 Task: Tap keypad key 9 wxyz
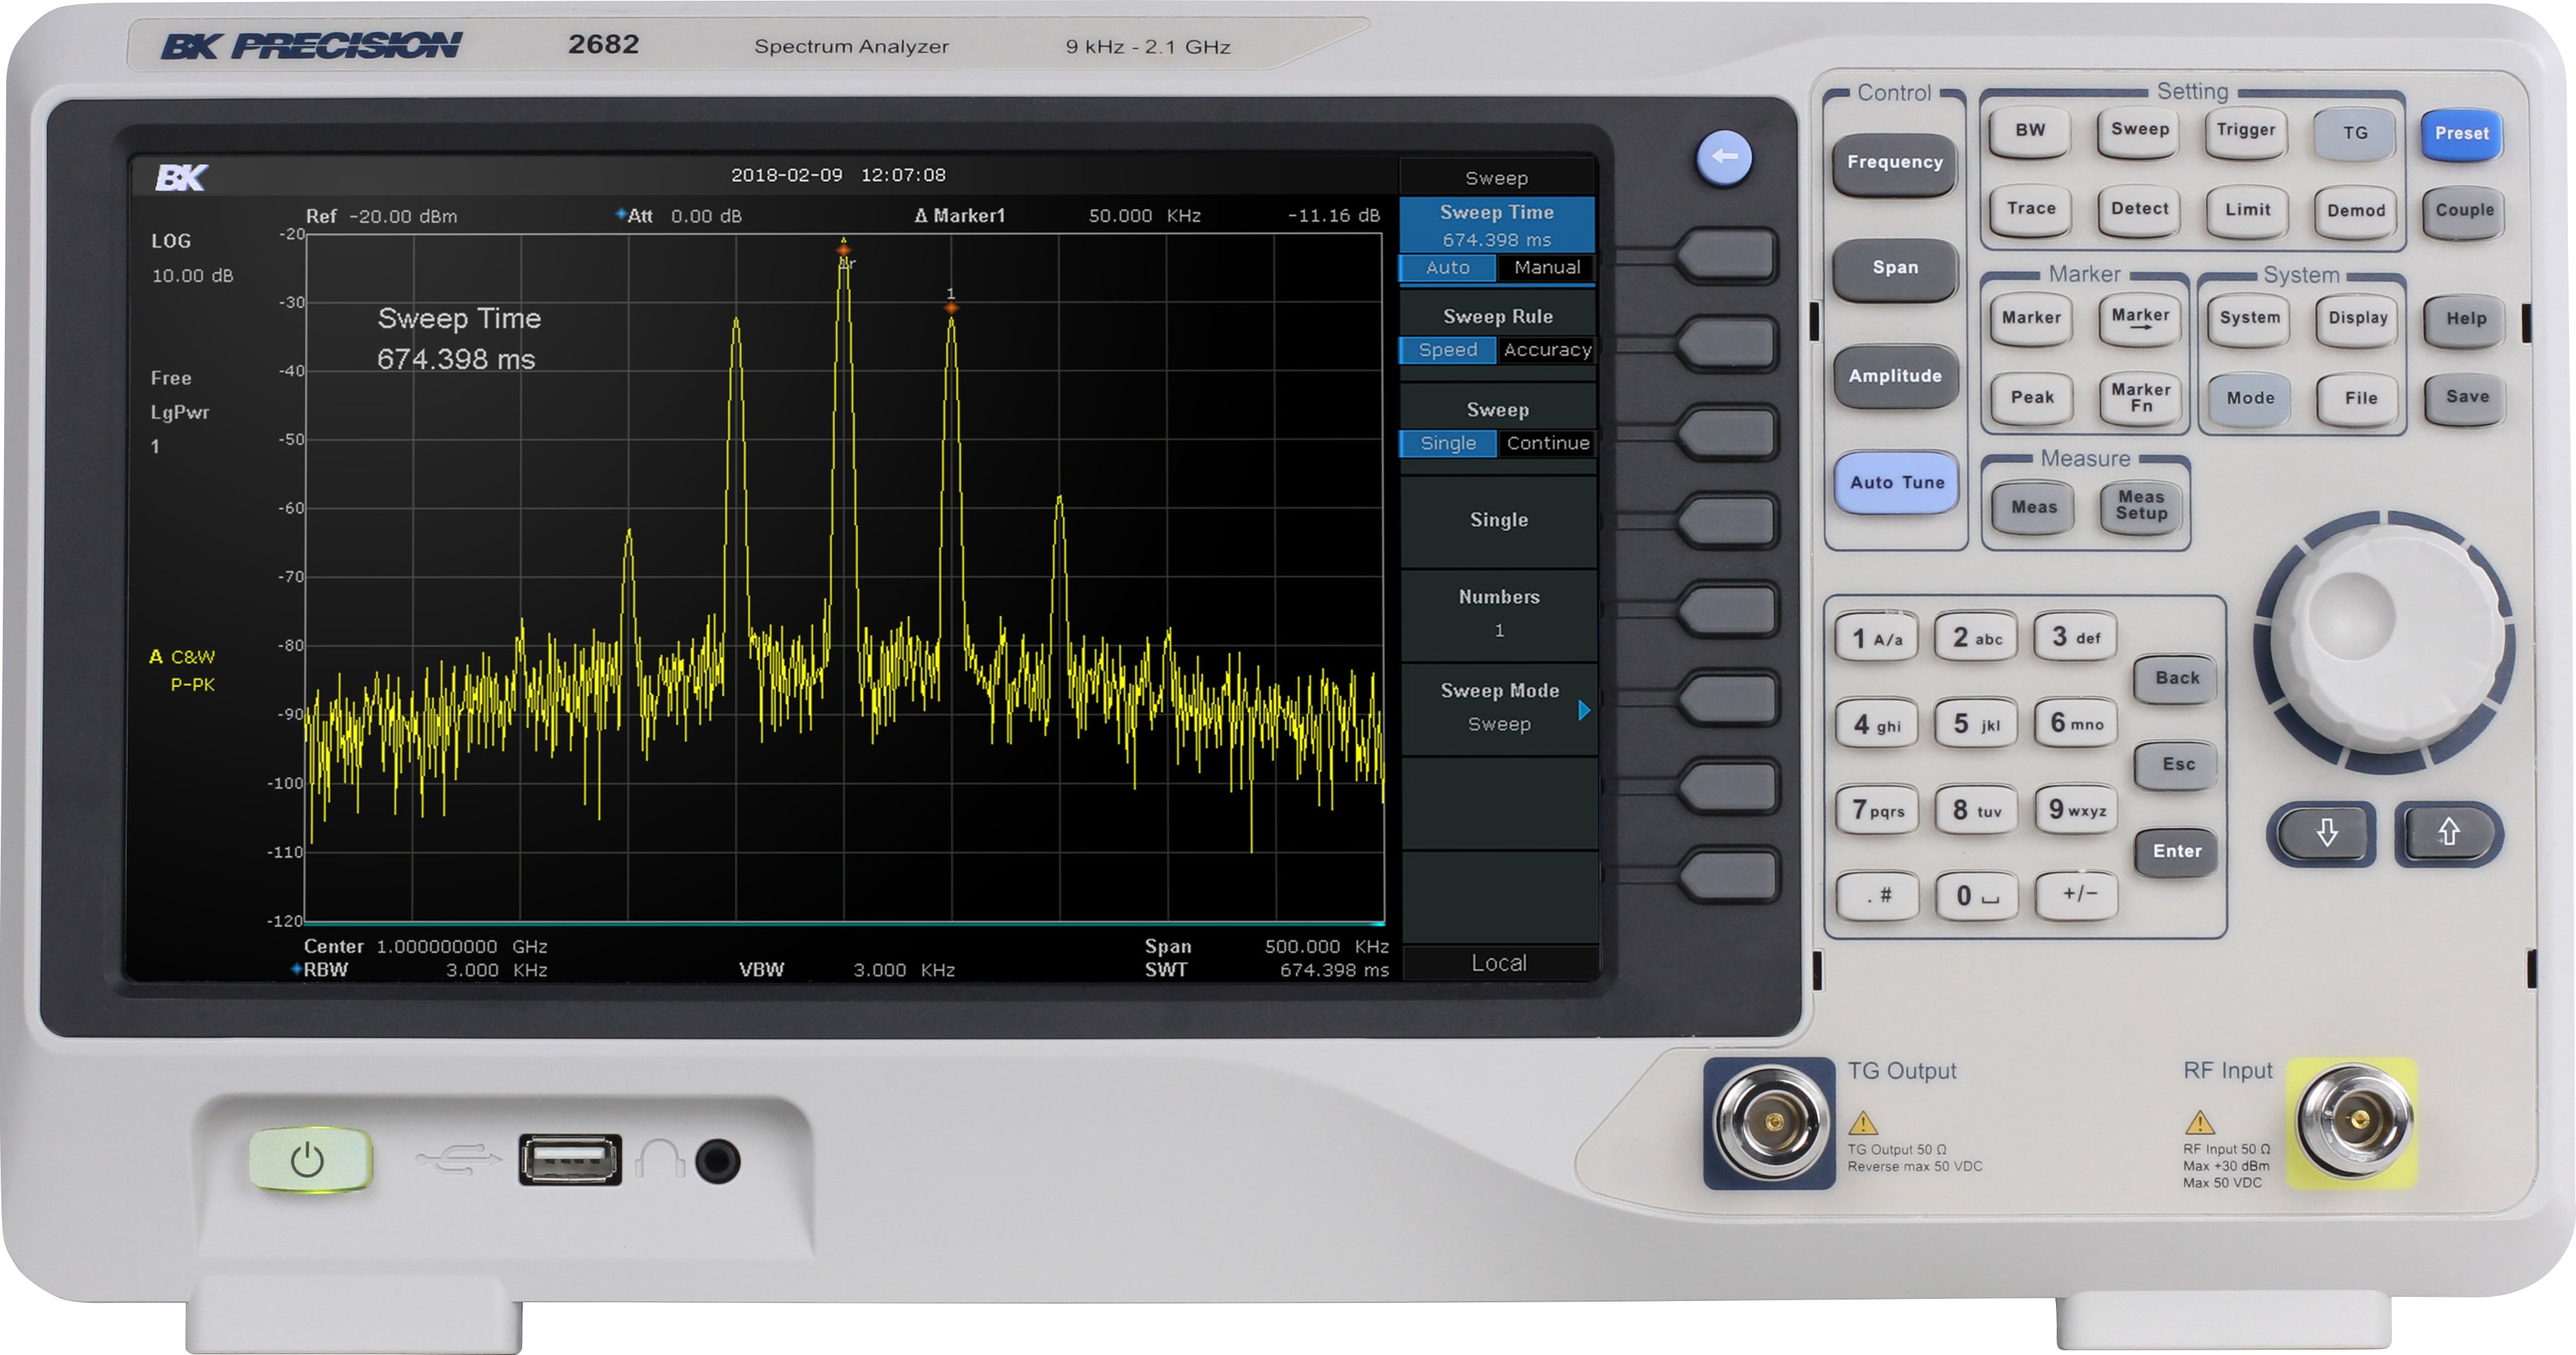tap(2076, 809)
